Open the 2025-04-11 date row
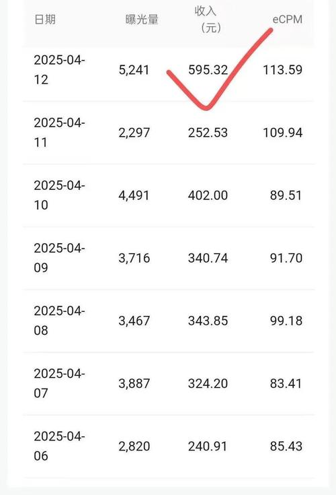Screen dimensions: 336x495 point(169,133)
